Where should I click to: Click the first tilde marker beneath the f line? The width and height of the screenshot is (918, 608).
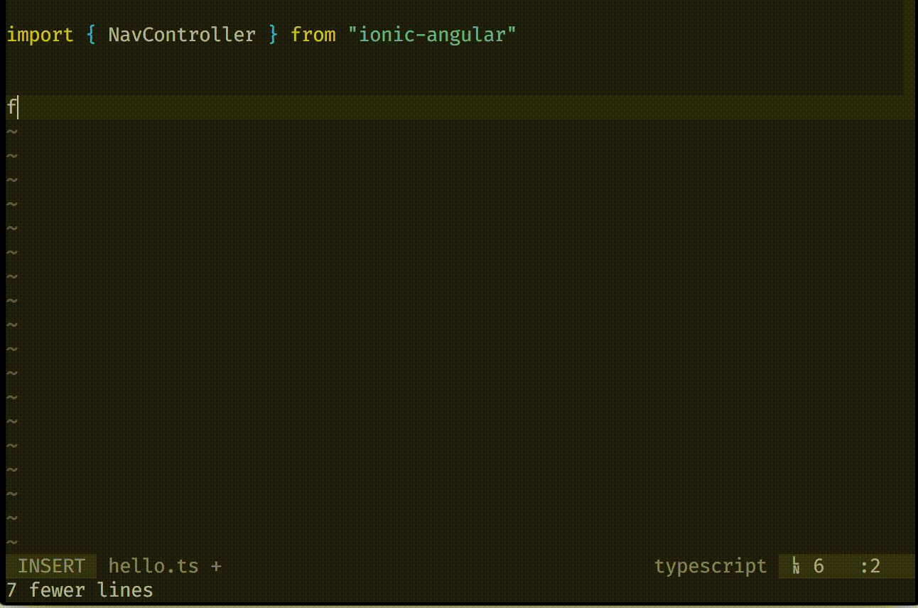pyautogui.click(x=11, y=132)
